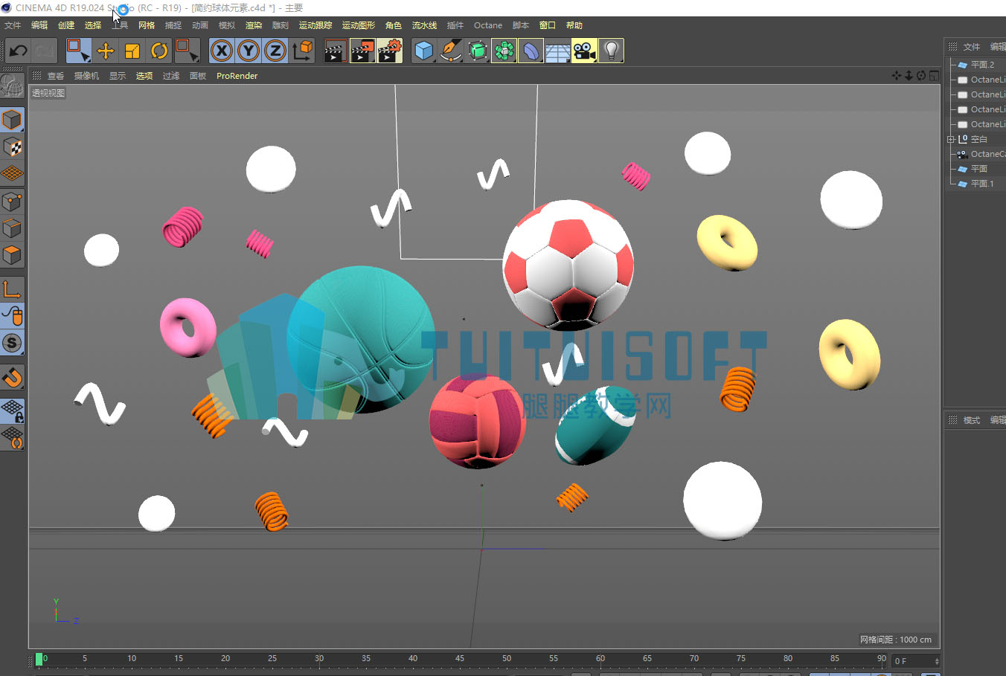Open the 运动图形 menu

[358, 25]
